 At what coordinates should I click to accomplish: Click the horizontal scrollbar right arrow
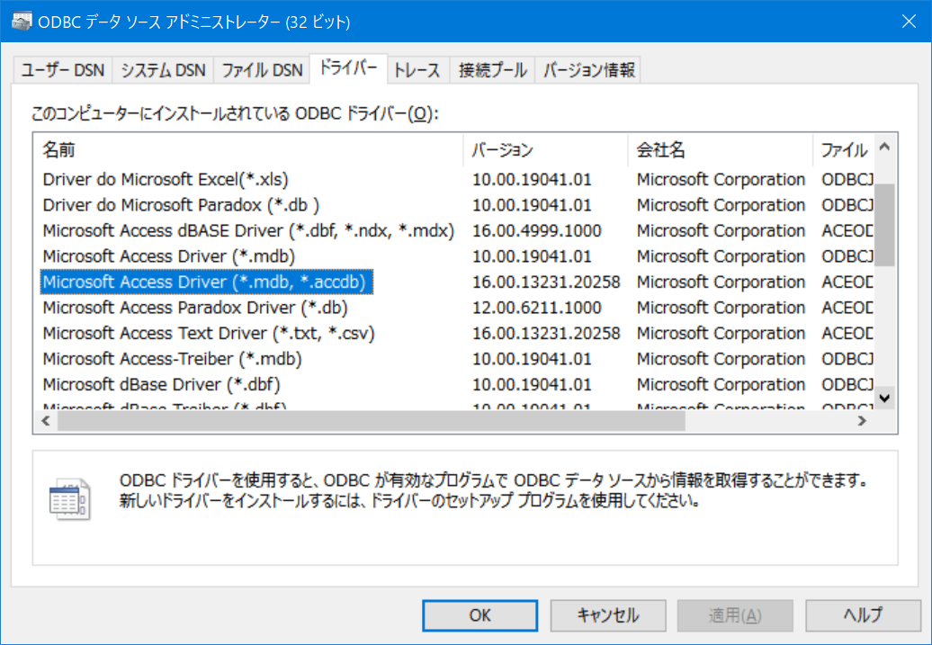click(862, 421)
